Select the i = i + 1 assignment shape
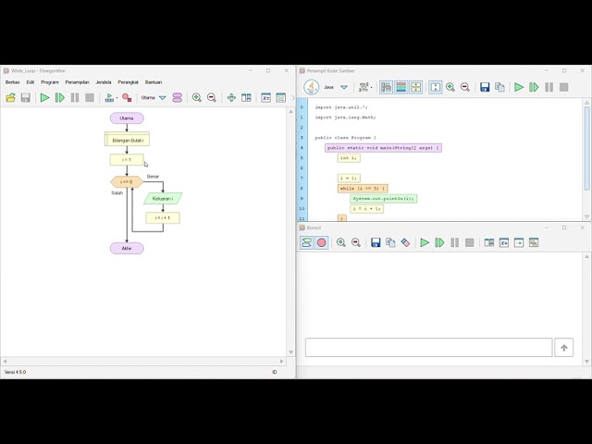 pos(163,218)
